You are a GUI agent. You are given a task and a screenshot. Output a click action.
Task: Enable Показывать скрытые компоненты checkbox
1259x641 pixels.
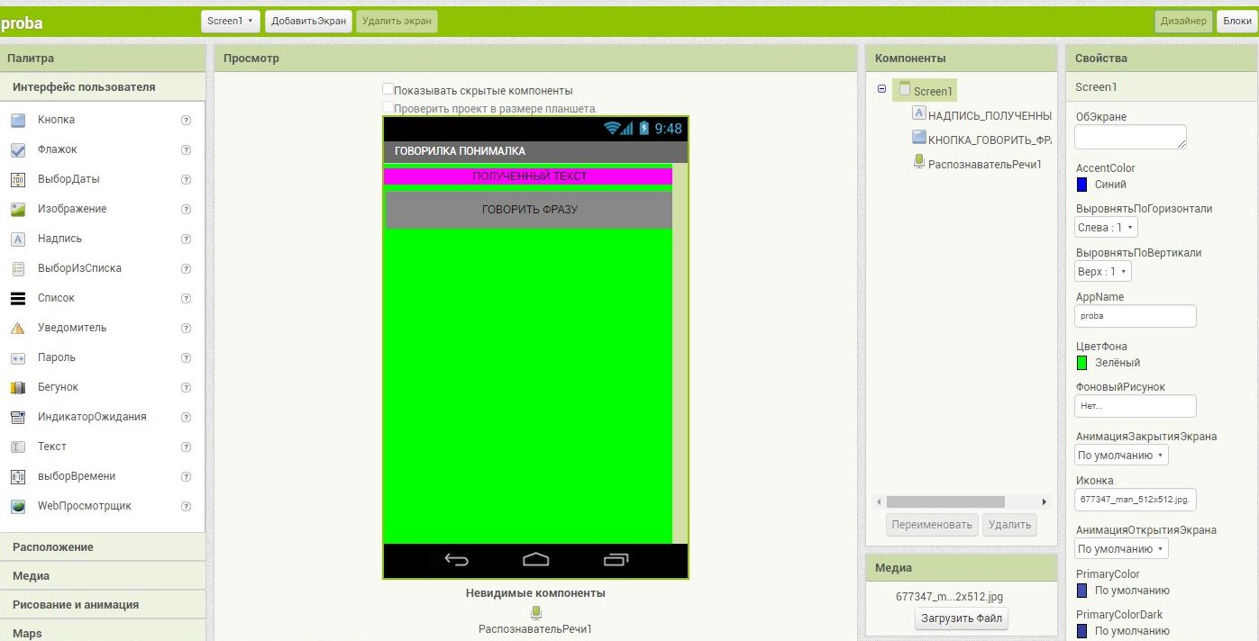pos(388,90)
